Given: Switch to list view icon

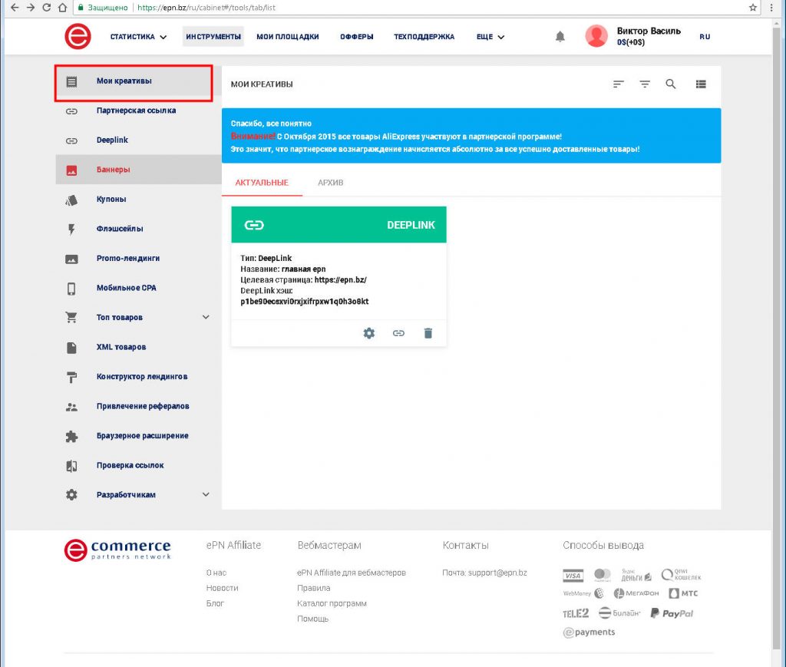Looking at the screenshot, I should tap(701, 84).
